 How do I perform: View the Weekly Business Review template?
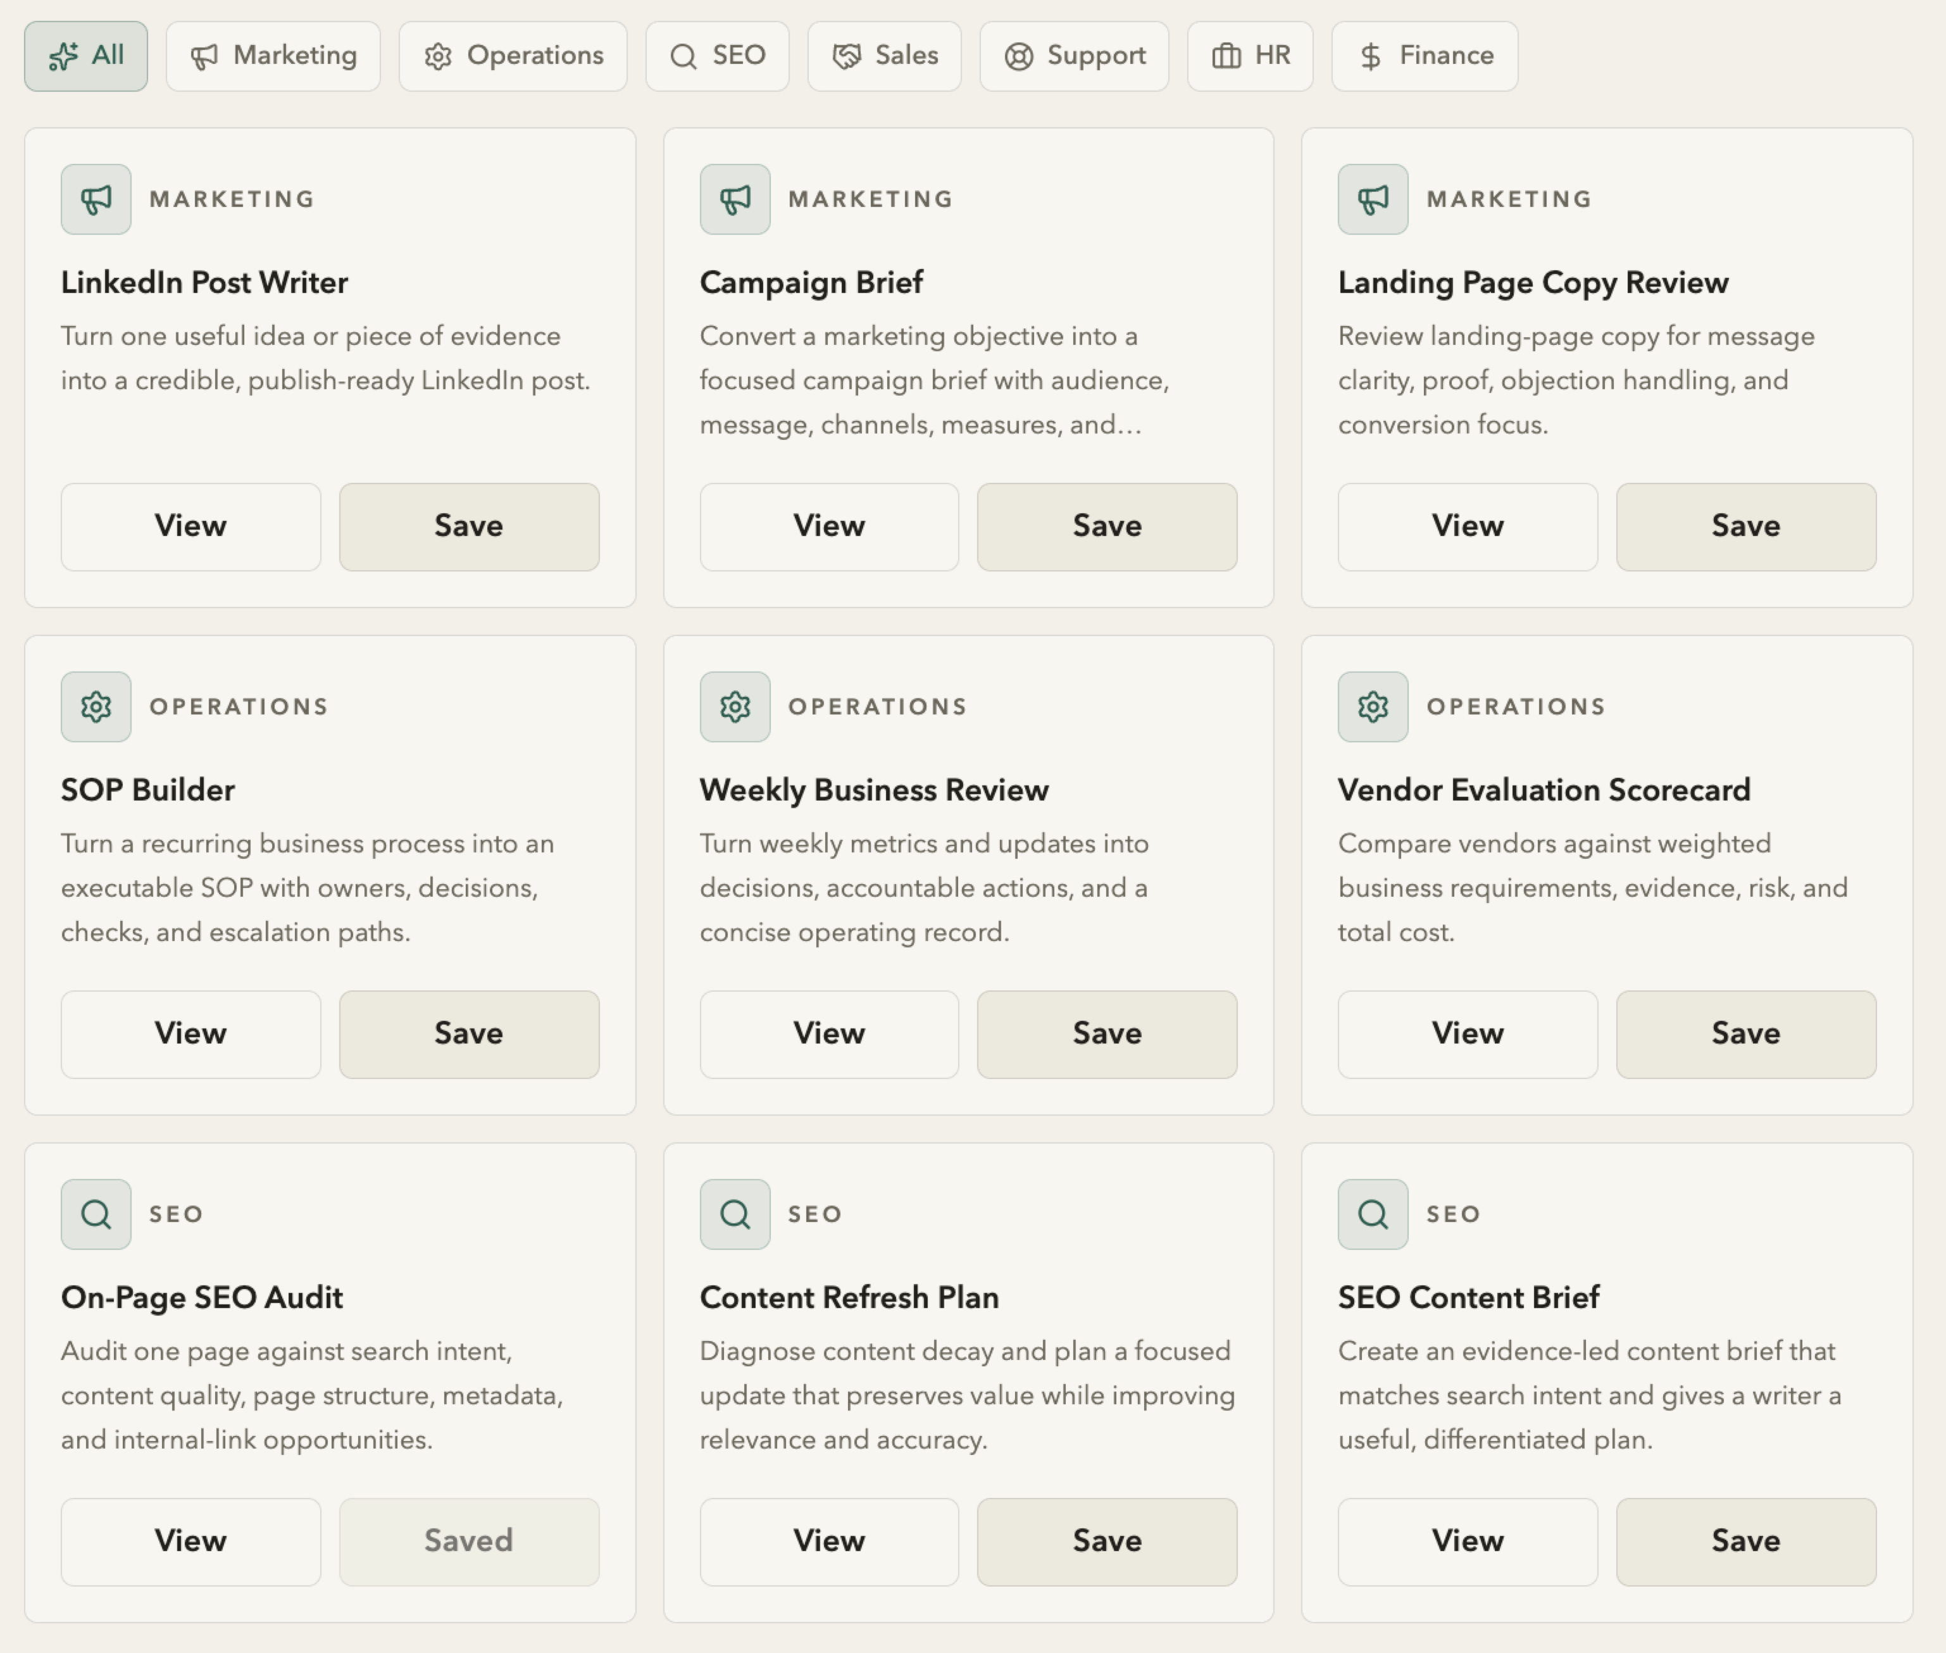tap(829, 1035)
